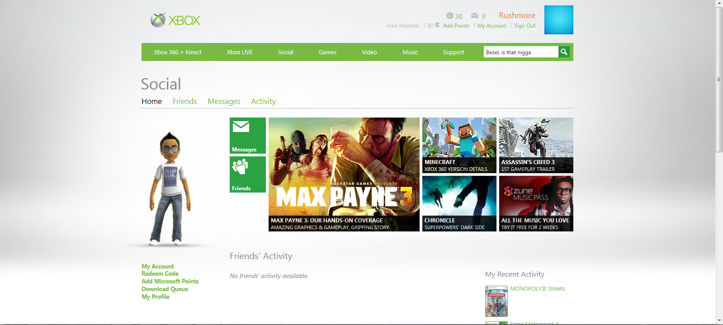Open the Support menu
The width and height of the screenshot is (723, 325).
(x=454, y=52)
